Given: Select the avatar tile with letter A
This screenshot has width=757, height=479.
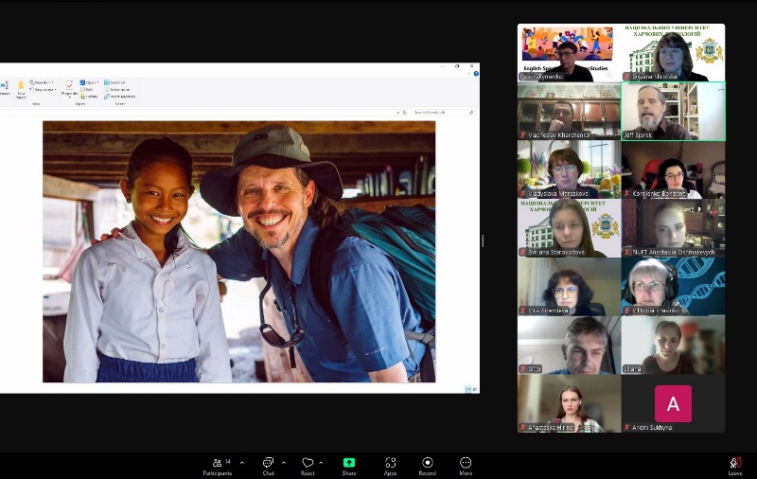Looking at the screenshot, I should coord(673,403).
